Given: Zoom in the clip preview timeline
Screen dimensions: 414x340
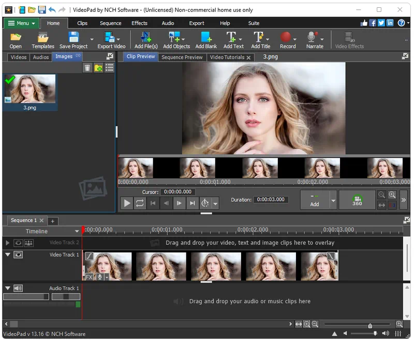Looking at the screenshot, I should pos(392,195).
